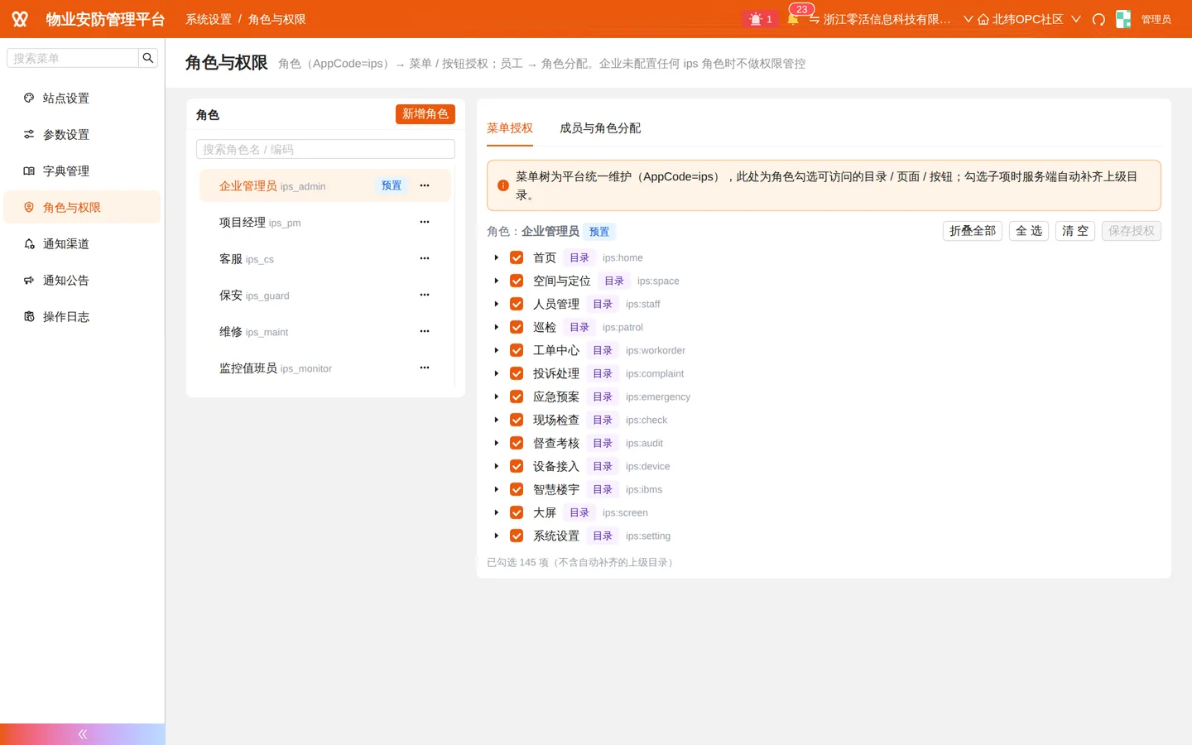
Task: Open the more menu for 企业管理员
Action: point(425,185)
